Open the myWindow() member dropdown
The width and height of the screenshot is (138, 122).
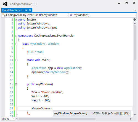(103, 15)
